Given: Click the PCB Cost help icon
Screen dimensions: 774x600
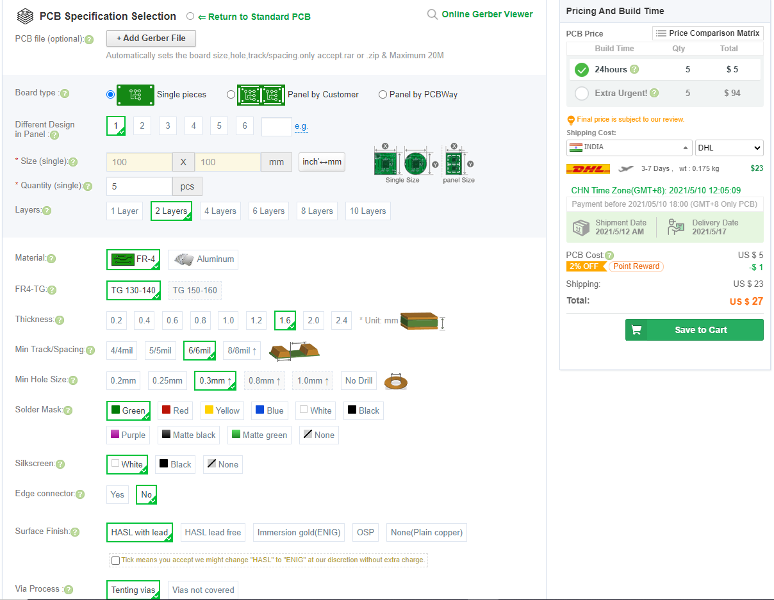Looking at the screenshot, I should click(x=609, y=255).
